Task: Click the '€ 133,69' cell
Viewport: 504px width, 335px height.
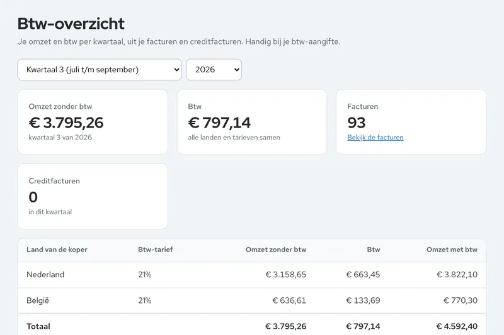Action: (363, 300)
